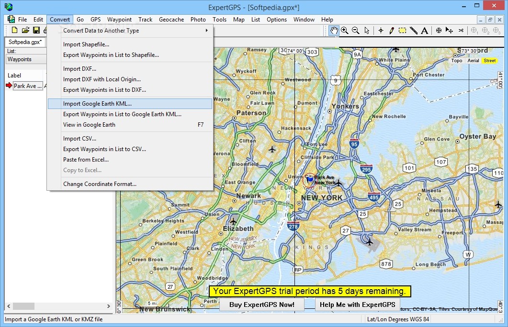Select the arrow pointer tool

(367, 31)
